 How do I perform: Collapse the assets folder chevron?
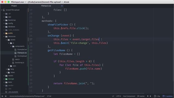(6, 40)
